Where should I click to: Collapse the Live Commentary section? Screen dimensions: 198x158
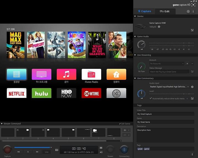tap(135, 78)
